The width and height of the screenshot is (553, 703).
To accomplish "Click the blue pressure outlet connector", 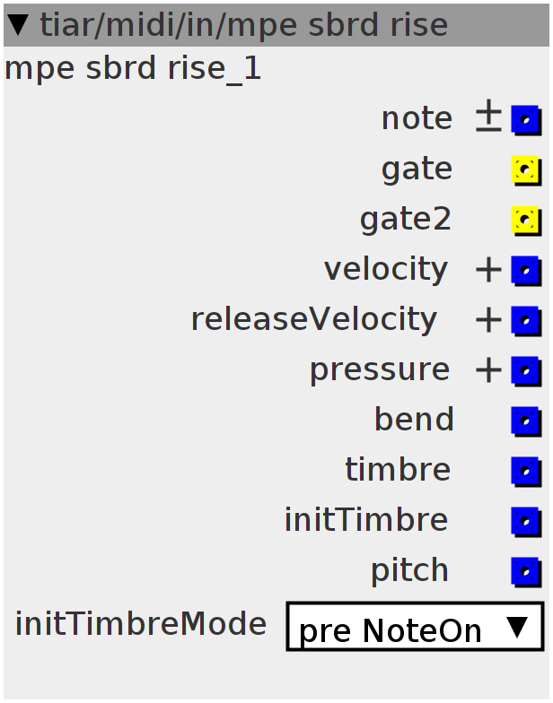I will pos(526,371).
